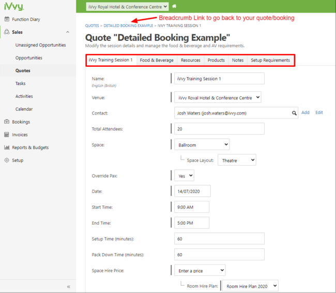This screenshot has width=336, height=293.
Task: Click the QUOTES breadcrumb link
Action: tap(92, 25)
